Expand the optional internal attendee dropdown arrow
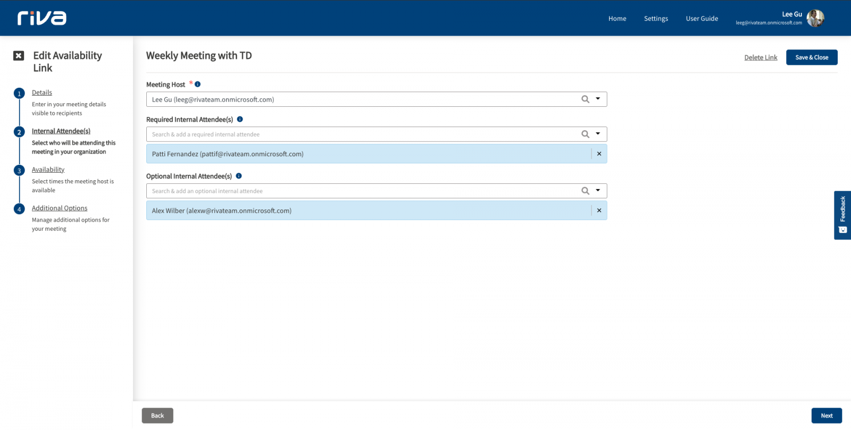Viewport: 851px width, 430px height. pyautogui.click(x=598, y=190)
